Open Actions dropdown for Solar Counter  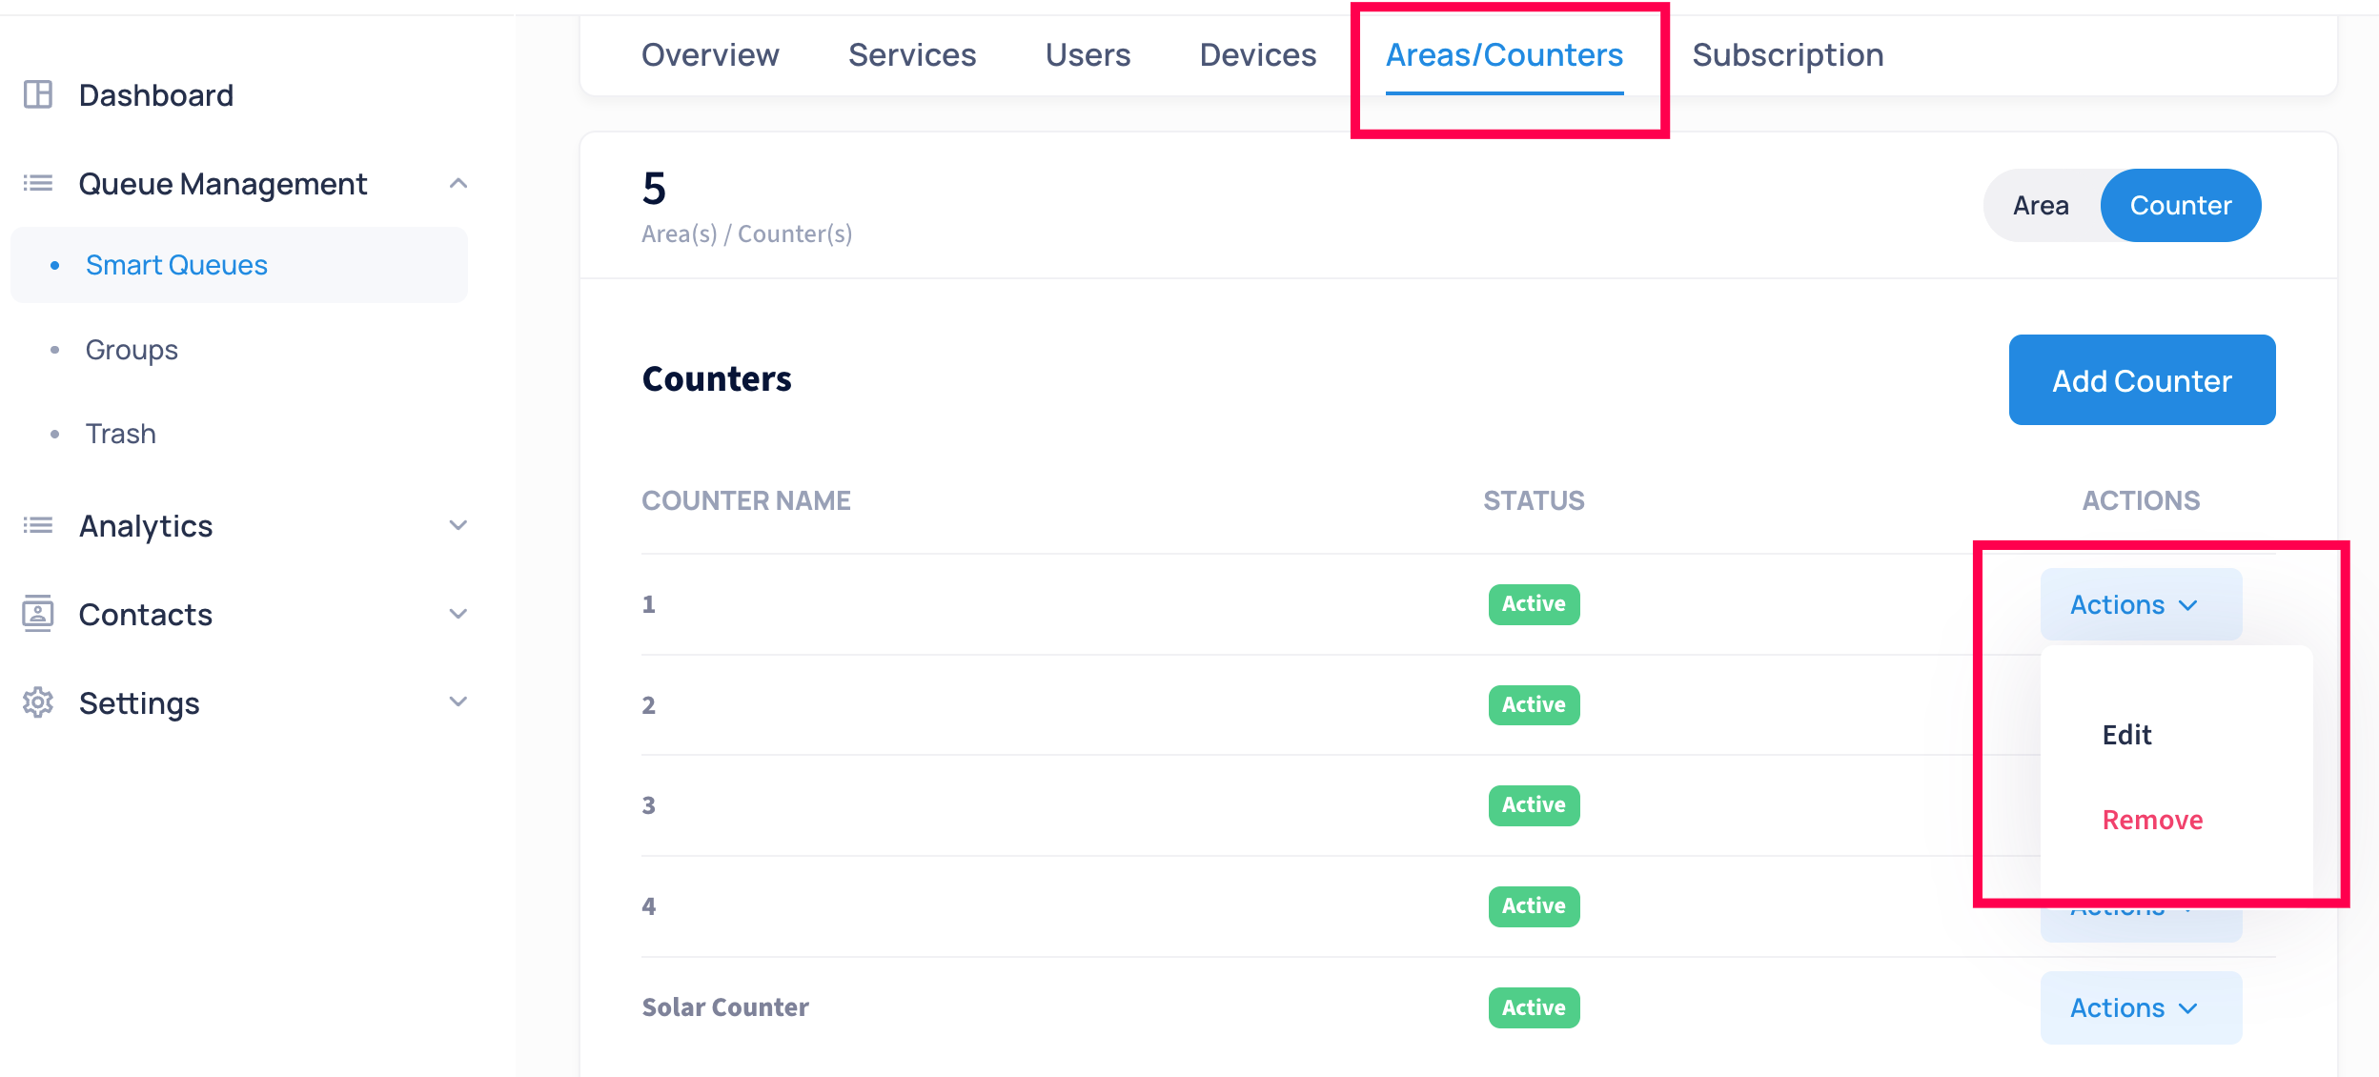click(2141, 1007)
